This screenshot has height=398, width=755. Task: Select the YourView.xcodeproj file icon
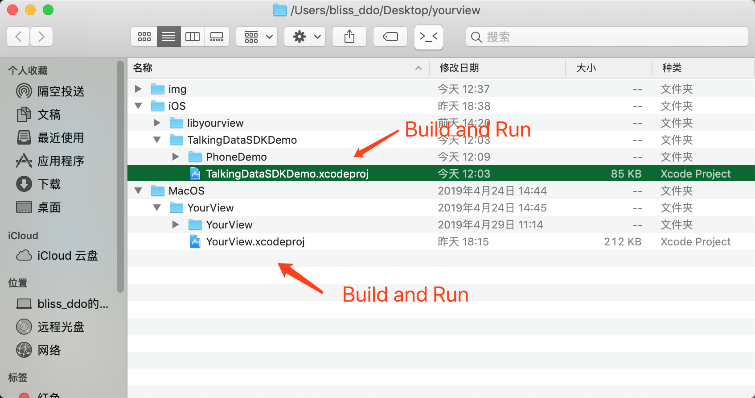click(195, 241)
